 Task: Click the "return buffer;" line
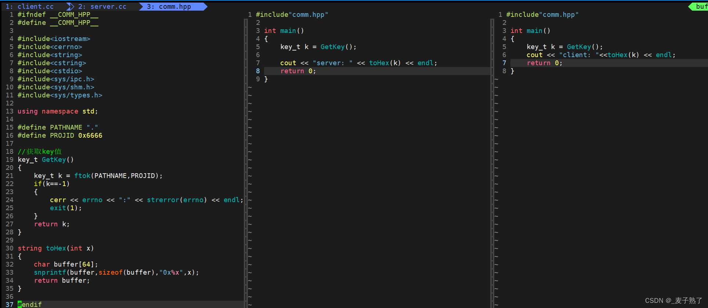[62, 281]
